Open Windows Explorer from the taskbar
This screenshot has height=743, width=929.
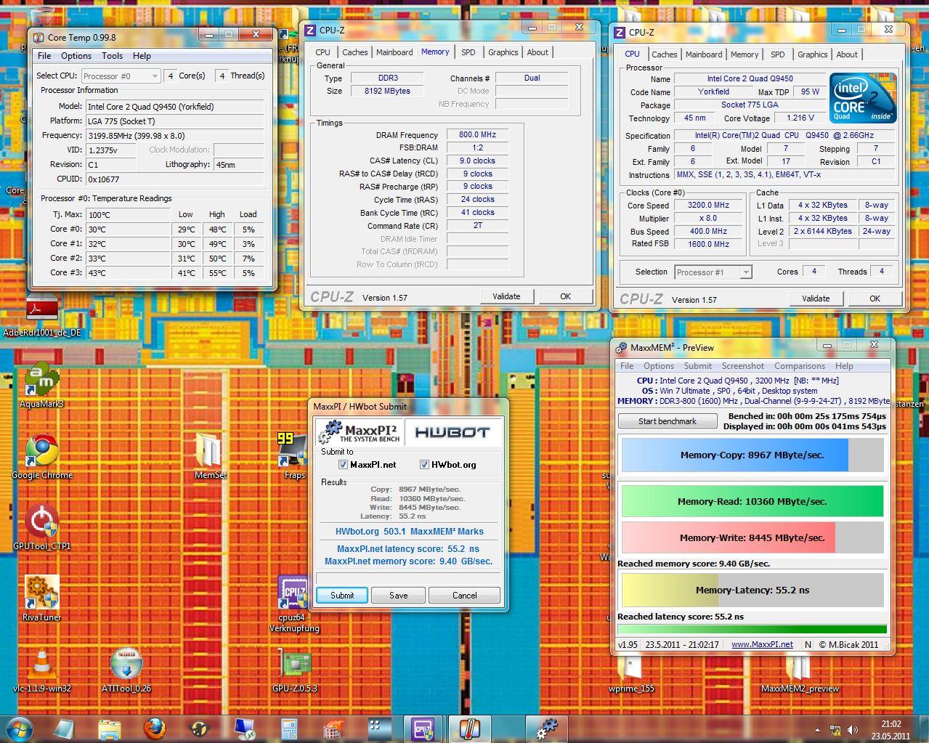[109, 728]
